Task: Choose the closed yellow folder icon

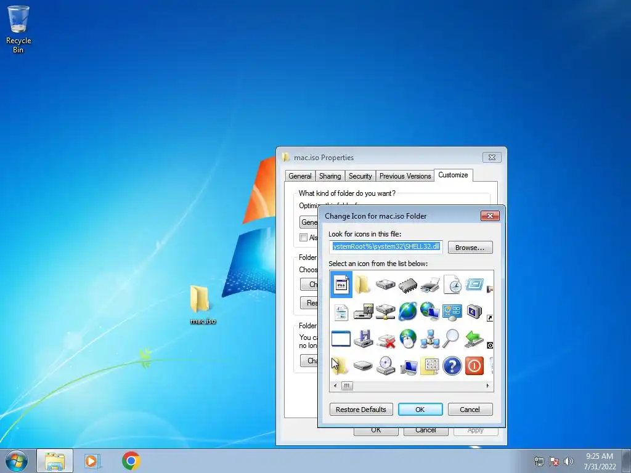Action: [362, 285]
